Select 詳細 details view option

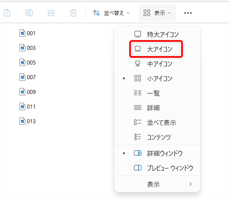coord(157,108)
